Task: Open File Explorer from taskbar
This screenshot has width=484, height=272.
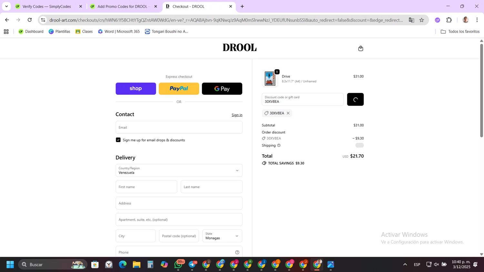Action: pyautogui.click(x=136, y=265)
